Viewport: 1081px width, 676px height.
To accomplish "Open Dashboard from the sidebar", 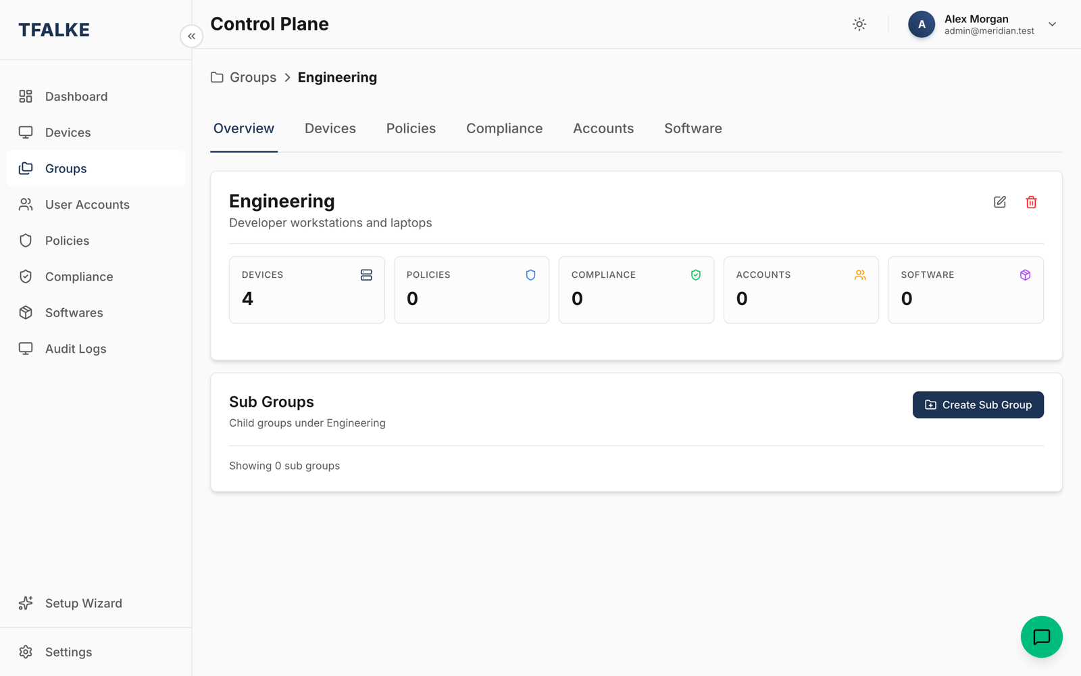I will point(96,97).
